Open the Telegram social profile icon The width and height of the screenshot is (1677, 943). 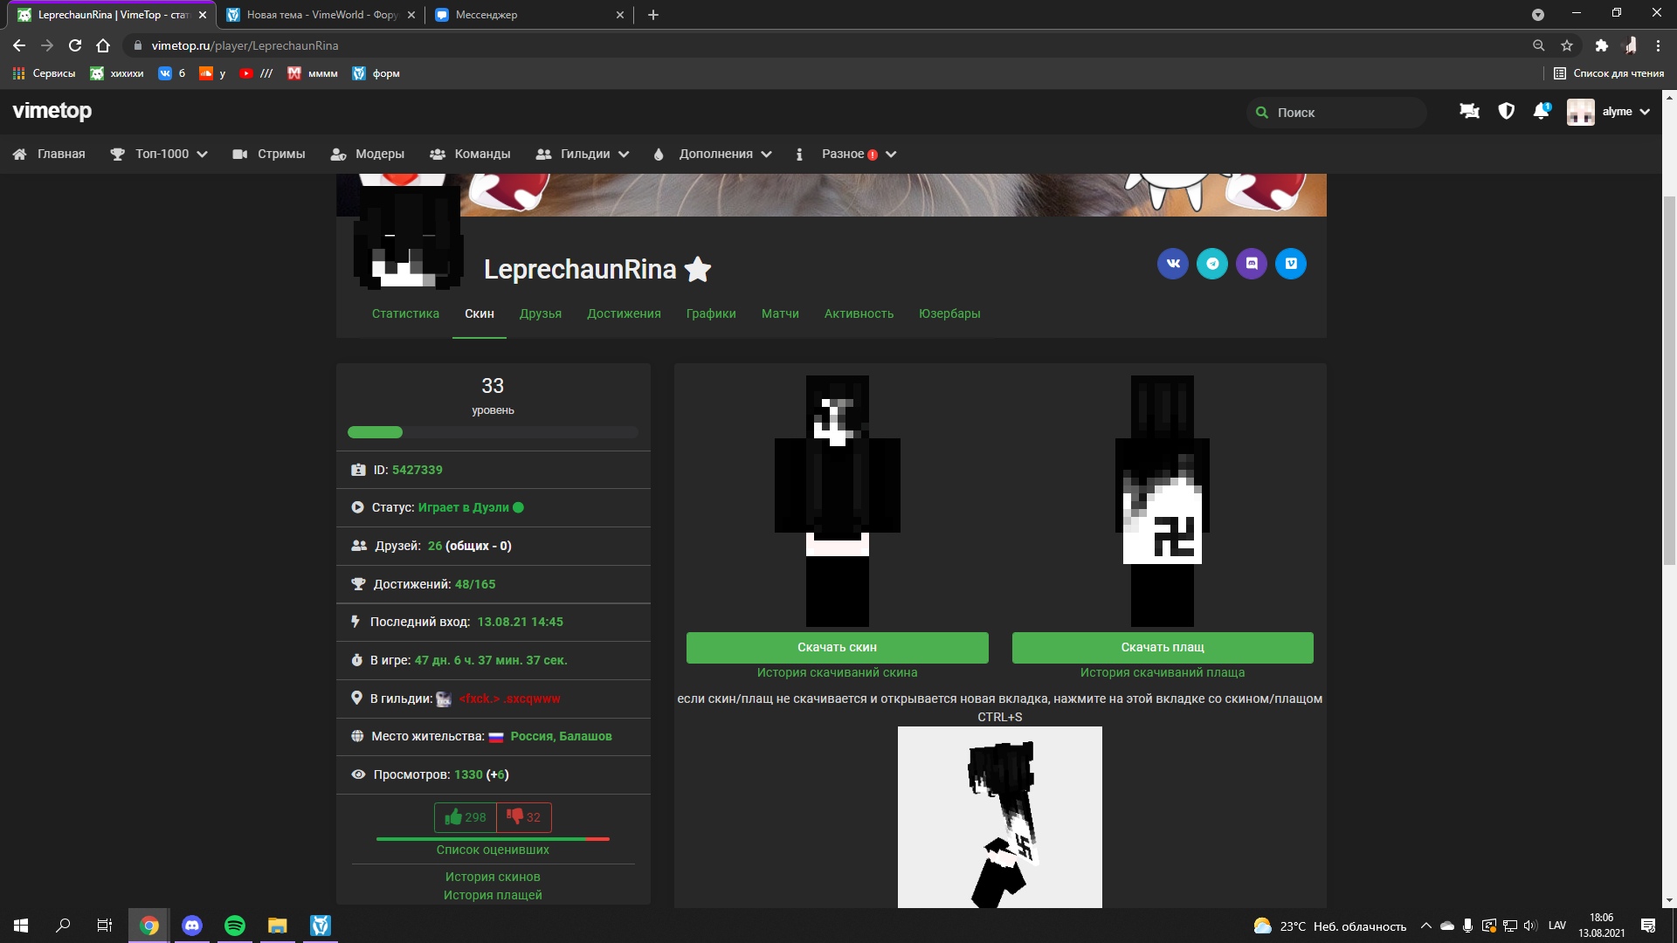[1212, 264]
